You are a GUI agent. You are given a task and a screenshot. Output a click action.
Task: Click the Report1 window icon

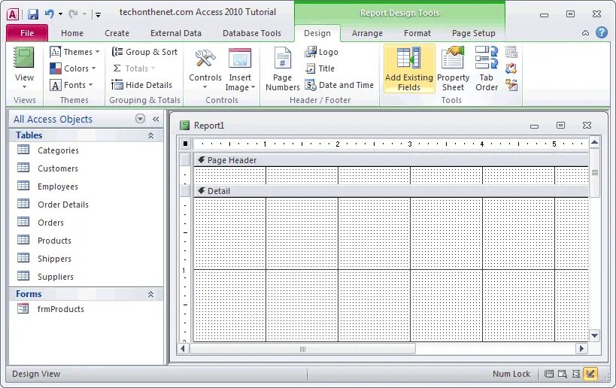(x=184, y=126)
